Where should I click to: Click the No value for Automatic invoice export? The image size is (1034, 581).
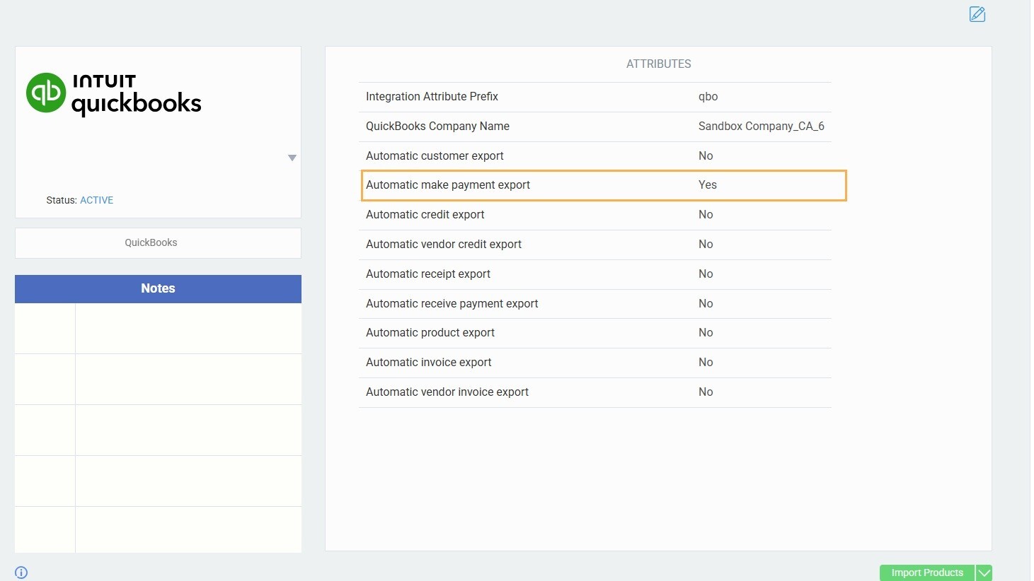pyautogui.click(x=706, y=362)
